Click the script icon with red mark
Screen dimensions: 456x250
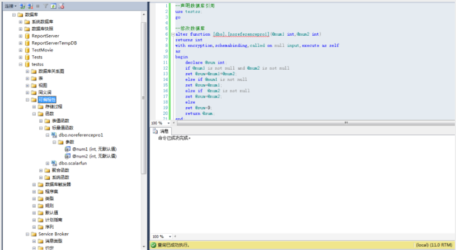[x=61, y=6]
